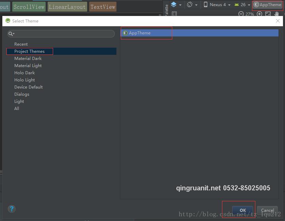Choose the Material Dark category

(x=28, y=59)
